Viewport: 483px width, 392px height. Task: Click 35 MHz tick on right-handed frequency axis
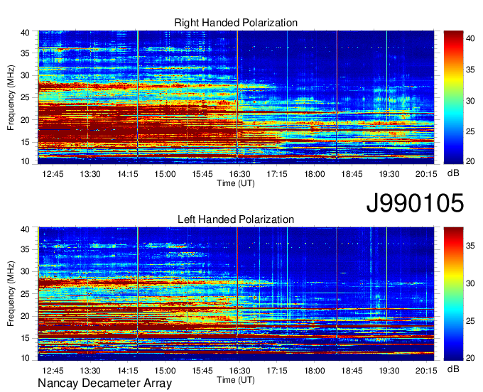25,53
